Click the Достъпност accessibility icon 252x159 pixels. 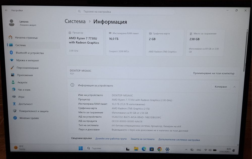[14, 104]
